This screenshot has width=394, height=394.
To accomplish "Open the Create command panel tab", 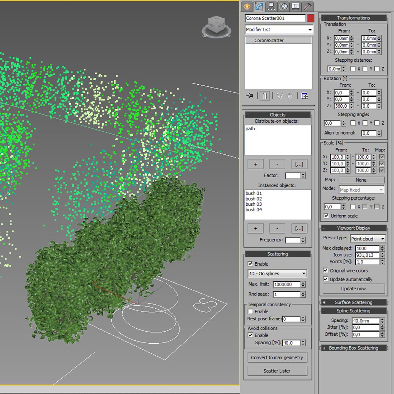I will click(247, 6).
